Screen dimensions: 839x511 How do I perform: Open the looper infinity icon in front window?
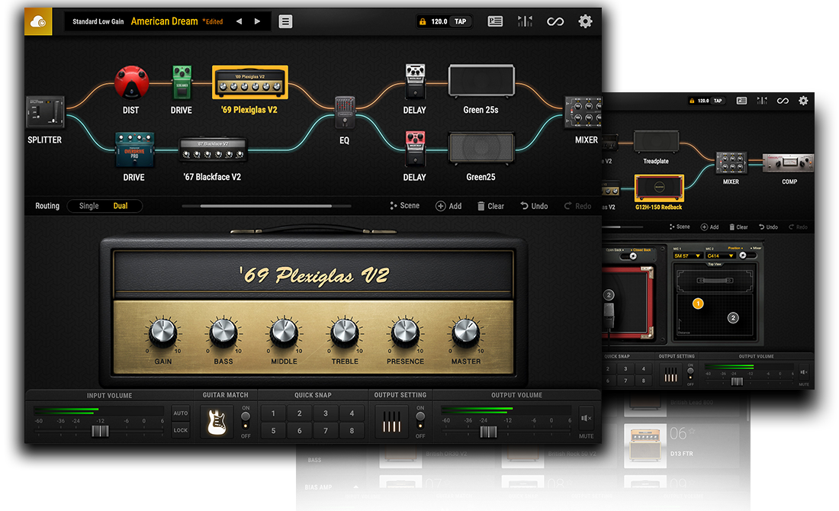pyautogui.click(x=555, y=21)
